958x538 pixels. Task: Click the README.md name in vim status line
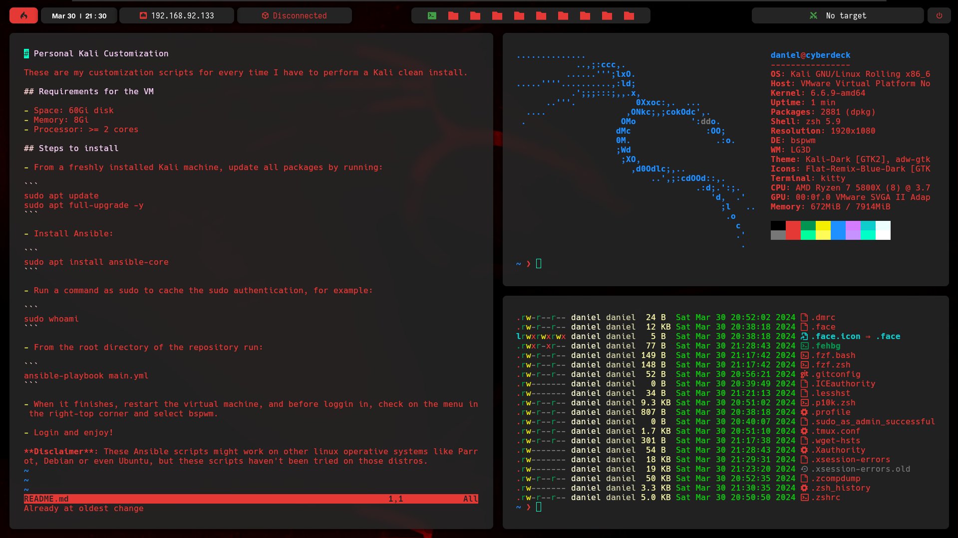[x=46, y=499]
